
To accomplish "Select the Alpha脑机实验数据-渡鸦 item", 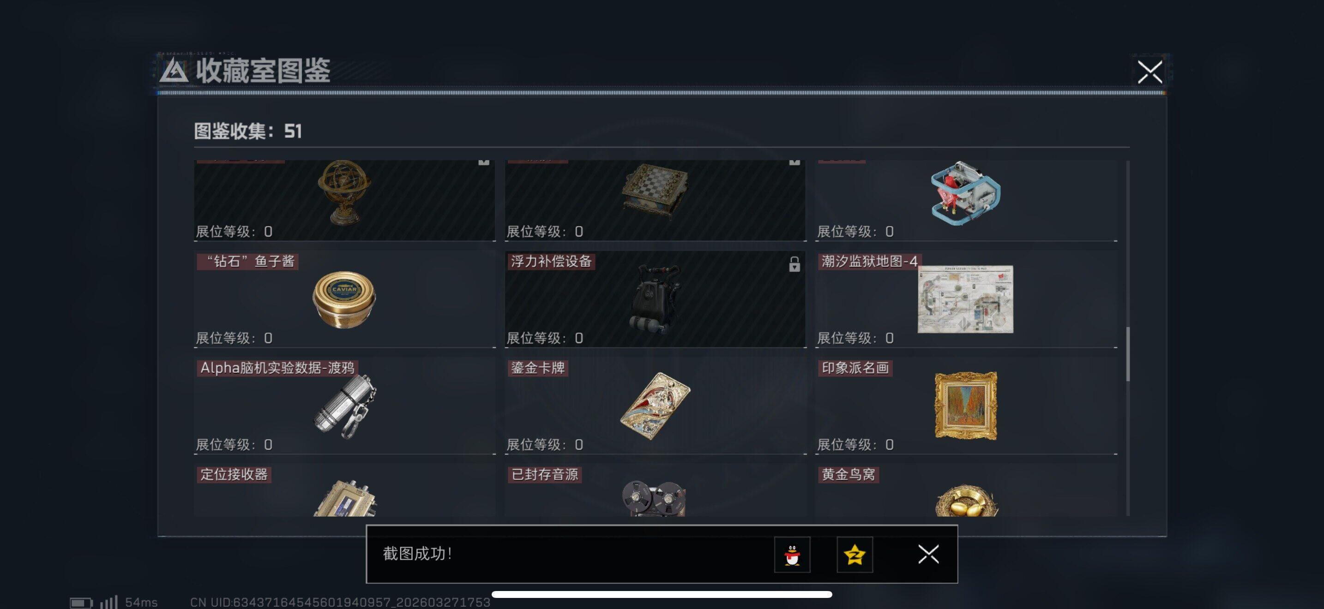I will [344, 406].
